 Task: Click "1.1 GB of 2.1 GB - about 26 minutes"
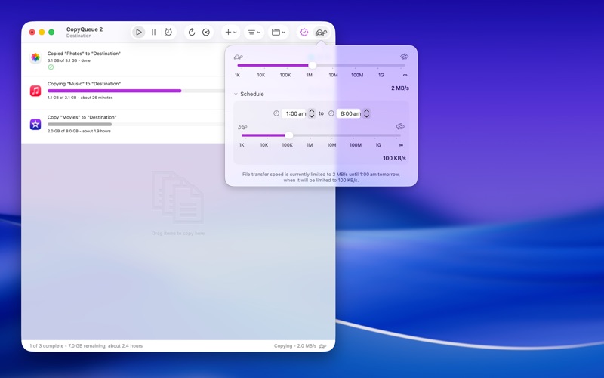click(x=80, y=98)
